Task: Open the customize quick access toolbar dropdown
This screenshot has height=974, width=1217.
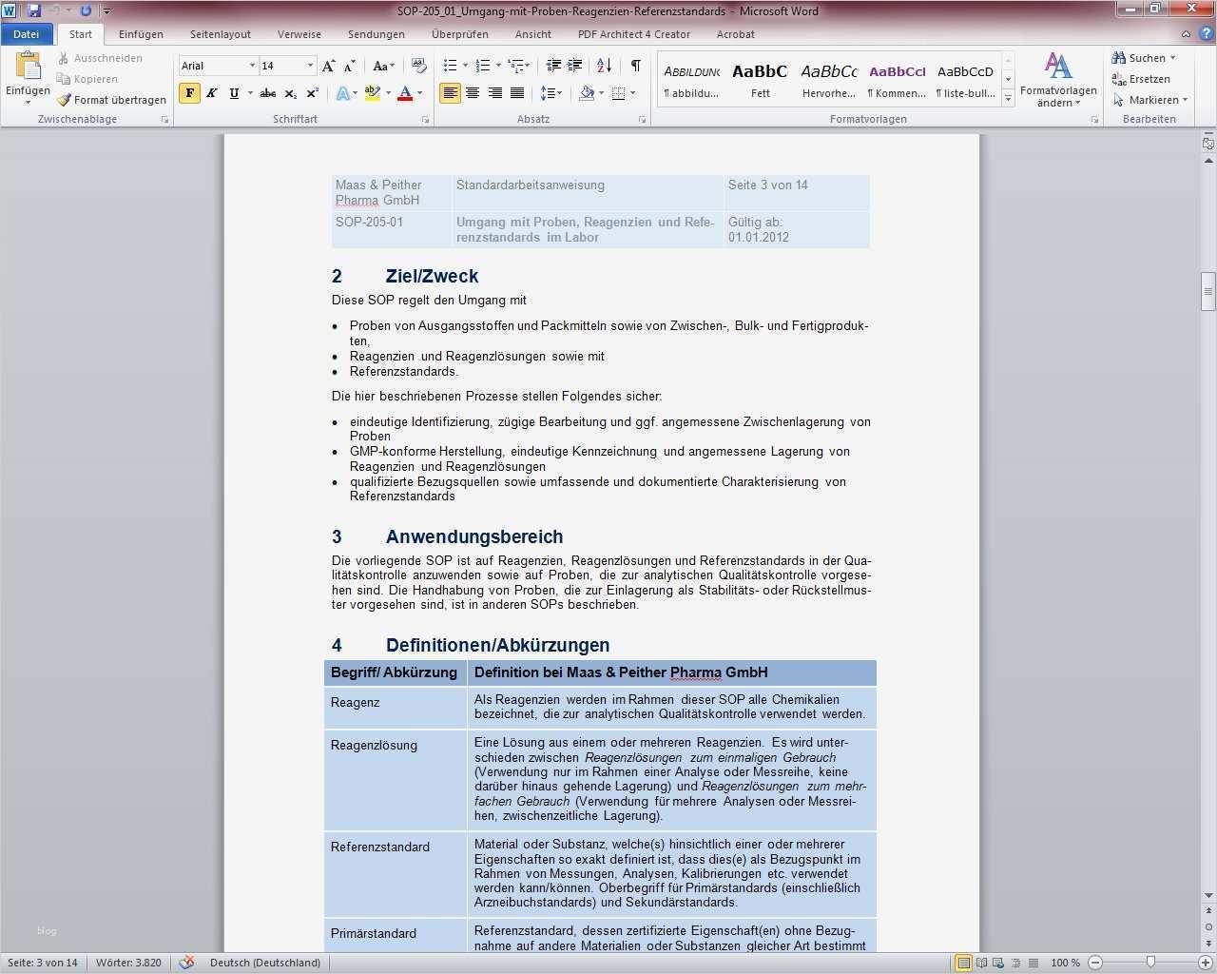Action: [x=106, y=11]
